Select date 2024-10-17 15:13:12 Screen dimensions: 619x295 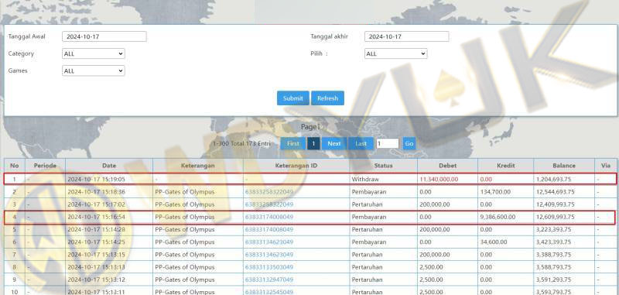click(x=96, y=280)
